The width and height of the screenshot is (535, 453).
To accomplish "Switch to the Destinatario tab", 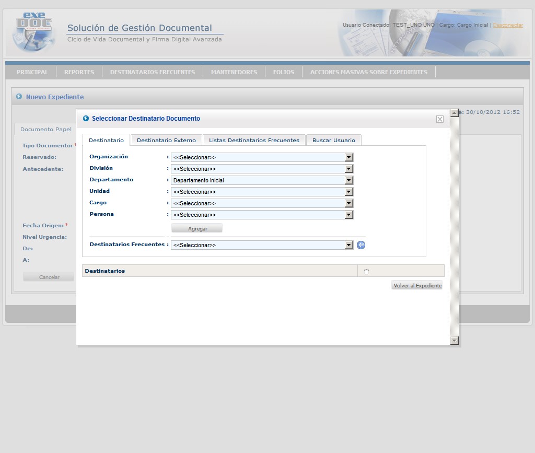I will [106, 140].
